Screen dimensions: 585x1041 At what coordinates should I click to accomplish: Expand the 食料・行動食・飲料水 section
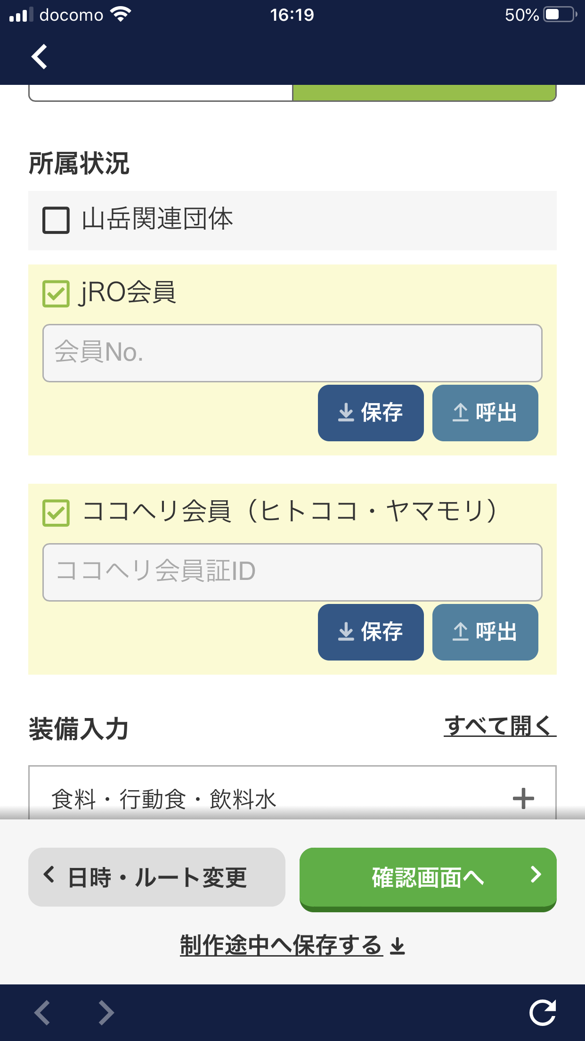coord(283,799)
